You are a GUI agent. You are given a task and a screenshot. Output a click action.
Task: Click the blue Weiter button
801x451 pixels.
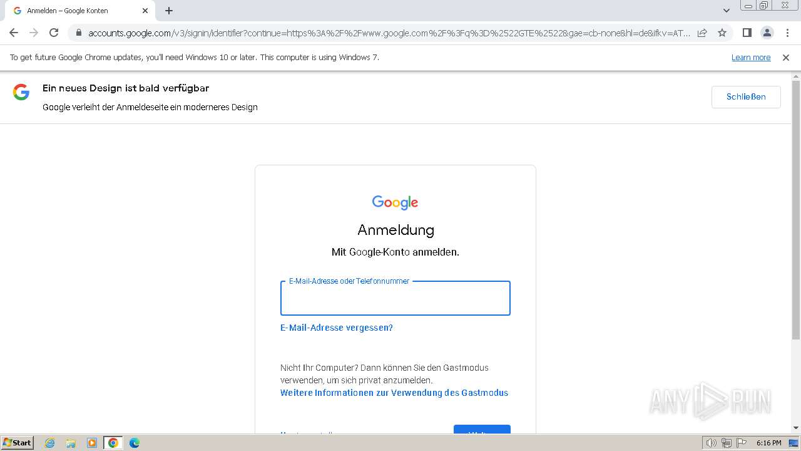[482, 430]
